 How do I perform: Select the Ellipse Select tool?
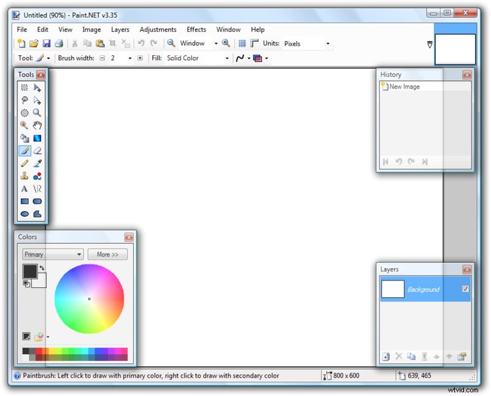(25, 112)
